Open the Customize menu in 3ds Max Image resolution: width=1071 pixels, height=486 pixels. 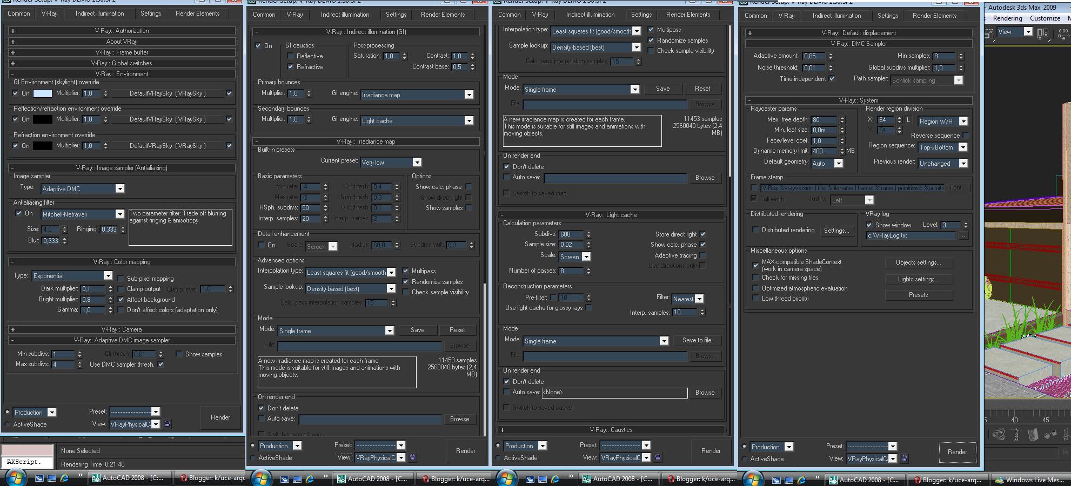(1045, 18)
